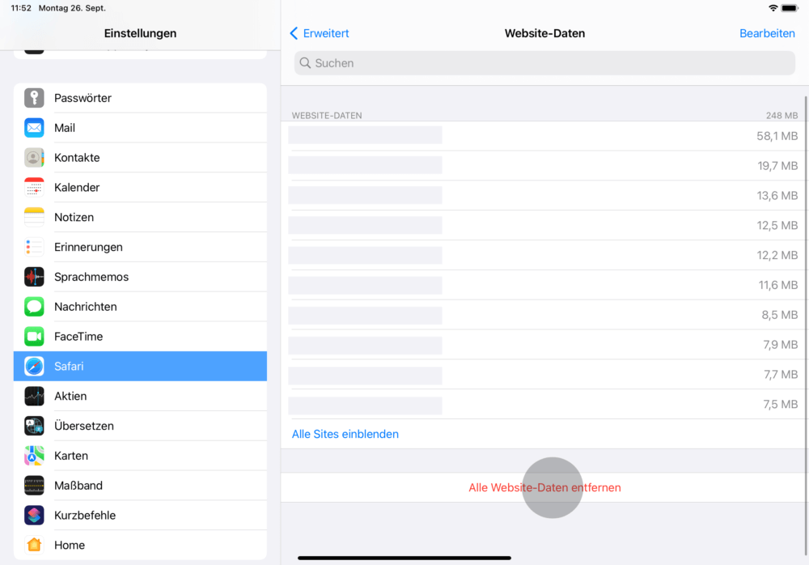This screenshot has height=565, width=809.
Task: Select Safari in the settings list
Action: click(140, 366)
